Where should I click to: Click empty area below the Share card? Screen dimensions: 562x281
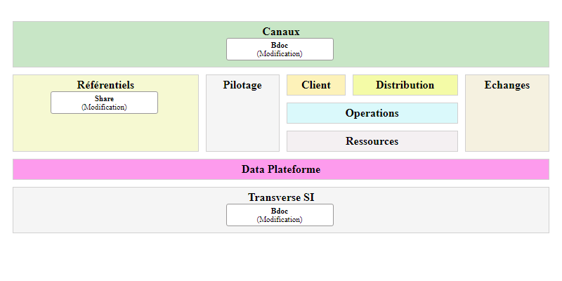pos(105,133)
